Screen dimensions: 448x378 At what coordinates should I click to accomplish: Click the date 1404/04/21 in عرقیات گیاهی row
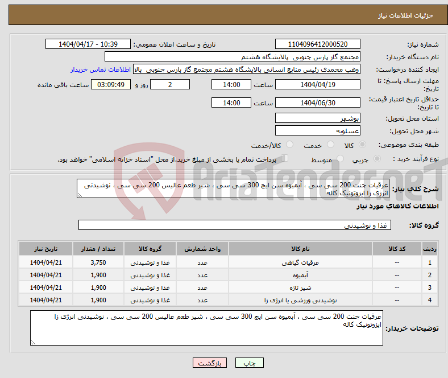point(45,262)
